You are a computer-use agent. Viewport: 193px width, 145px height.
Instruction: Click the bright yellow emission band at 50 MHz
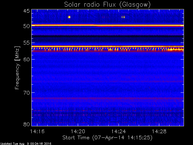(x=108, y=25)
